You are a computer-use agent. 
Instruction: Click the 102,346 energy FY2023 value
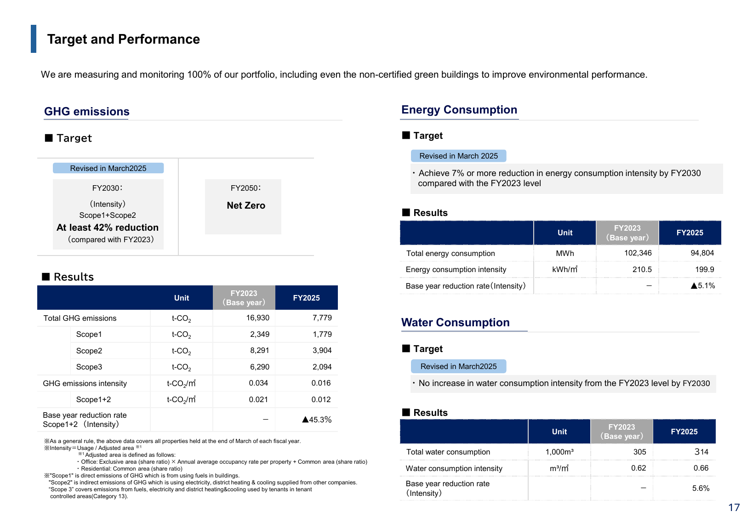tap(638, 253)
